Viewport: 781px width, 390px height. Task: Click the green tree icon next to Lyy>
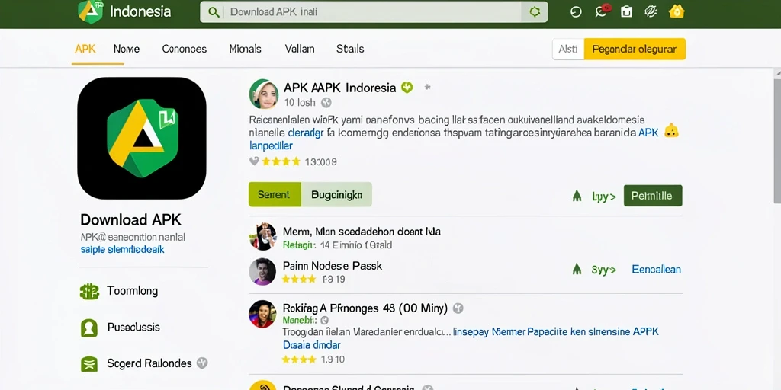coord(577,196)
